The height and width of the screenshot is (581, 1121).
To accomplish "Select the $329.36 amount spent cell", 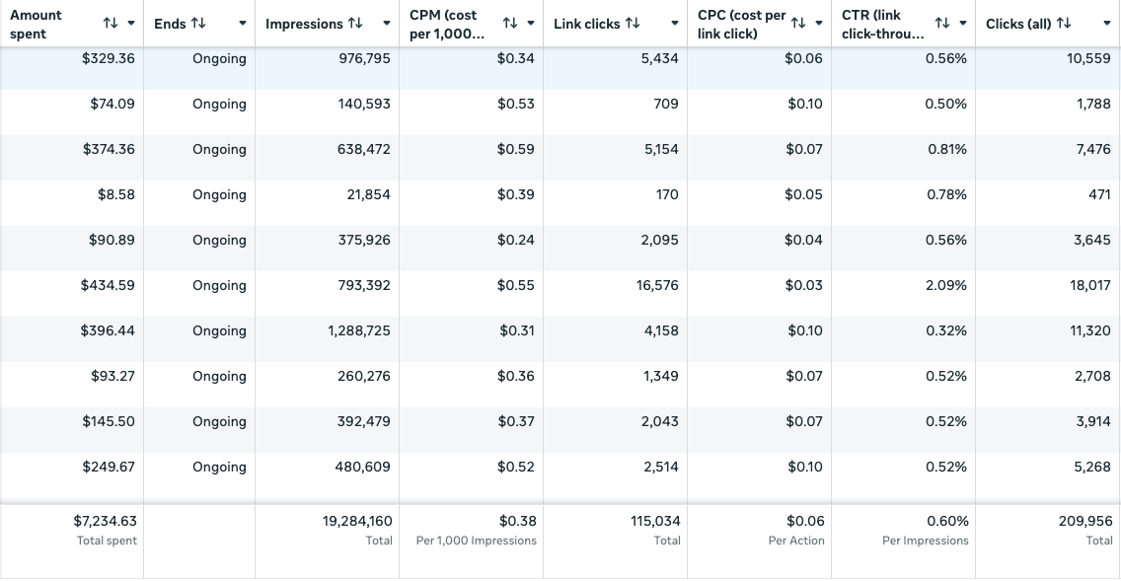I will click(x=108, y=58).
